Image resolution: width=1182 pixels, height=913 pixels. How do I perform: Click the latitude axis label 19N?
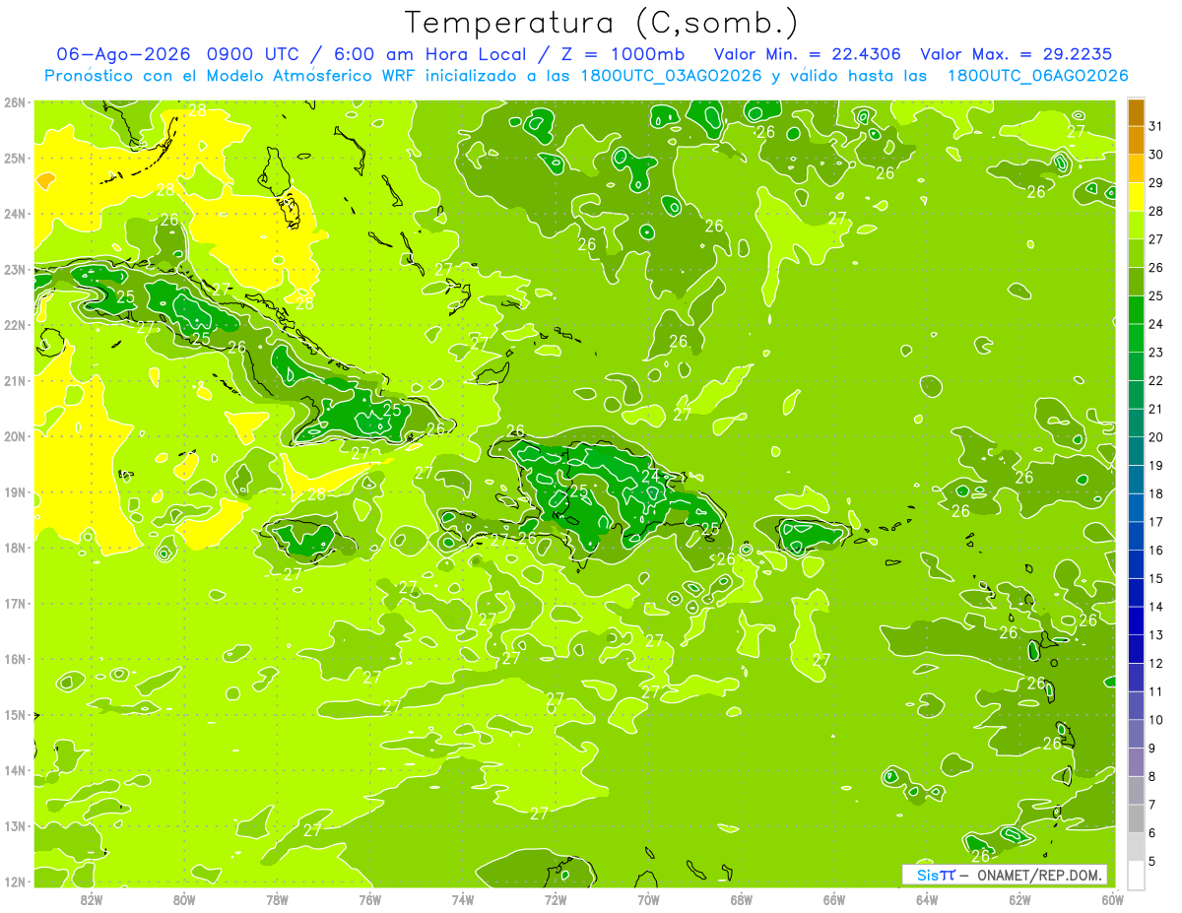pos(15,492)
